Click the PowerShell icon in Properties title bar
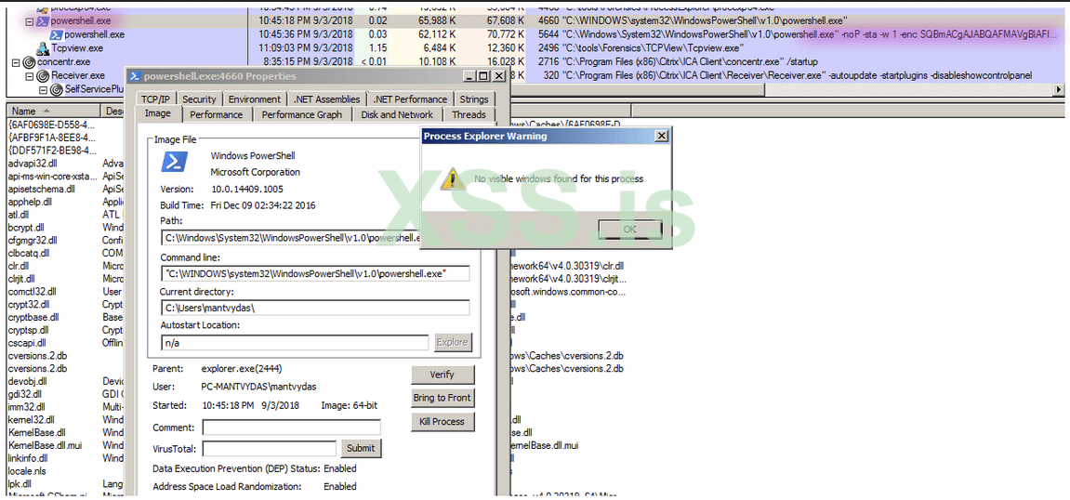This screenshot has height=500, width=1070. (135, 76)
